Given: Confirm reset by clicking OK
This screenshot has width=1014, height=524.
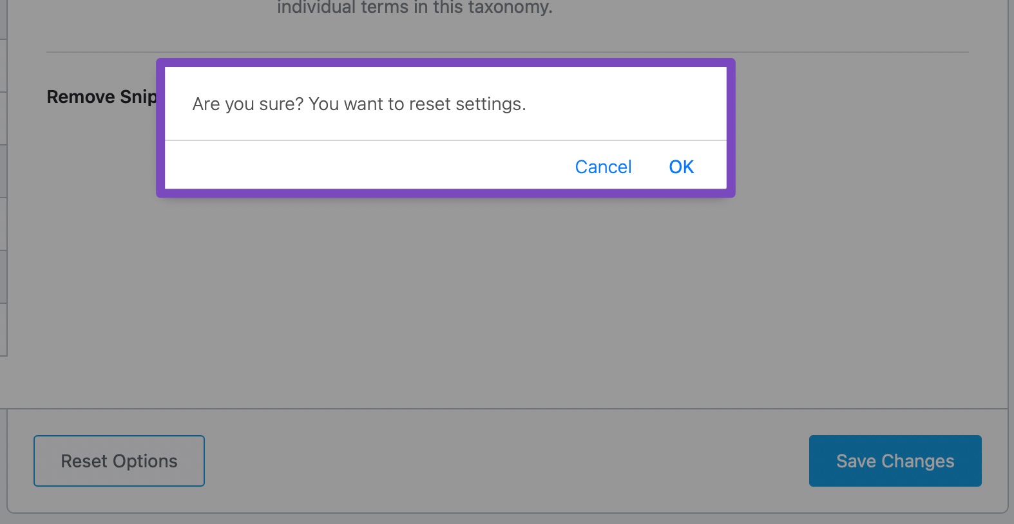Looking at the screenshot, I should (681, 166).
